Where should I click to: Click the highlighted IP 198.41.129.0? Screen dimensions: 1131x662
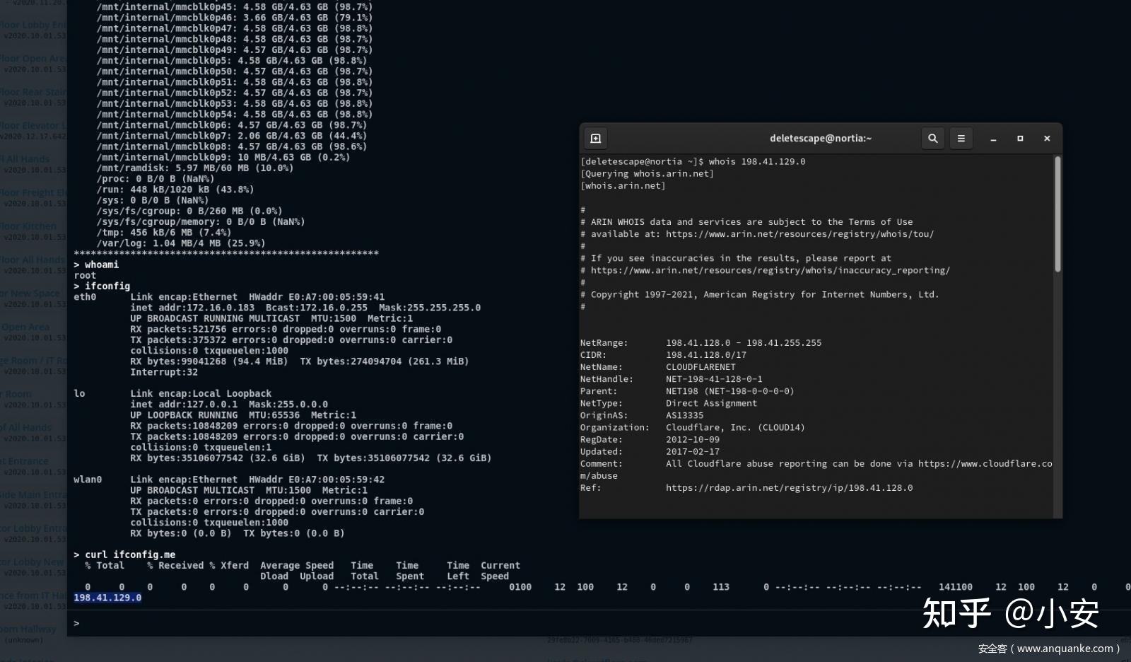click(x=107, y=598)
